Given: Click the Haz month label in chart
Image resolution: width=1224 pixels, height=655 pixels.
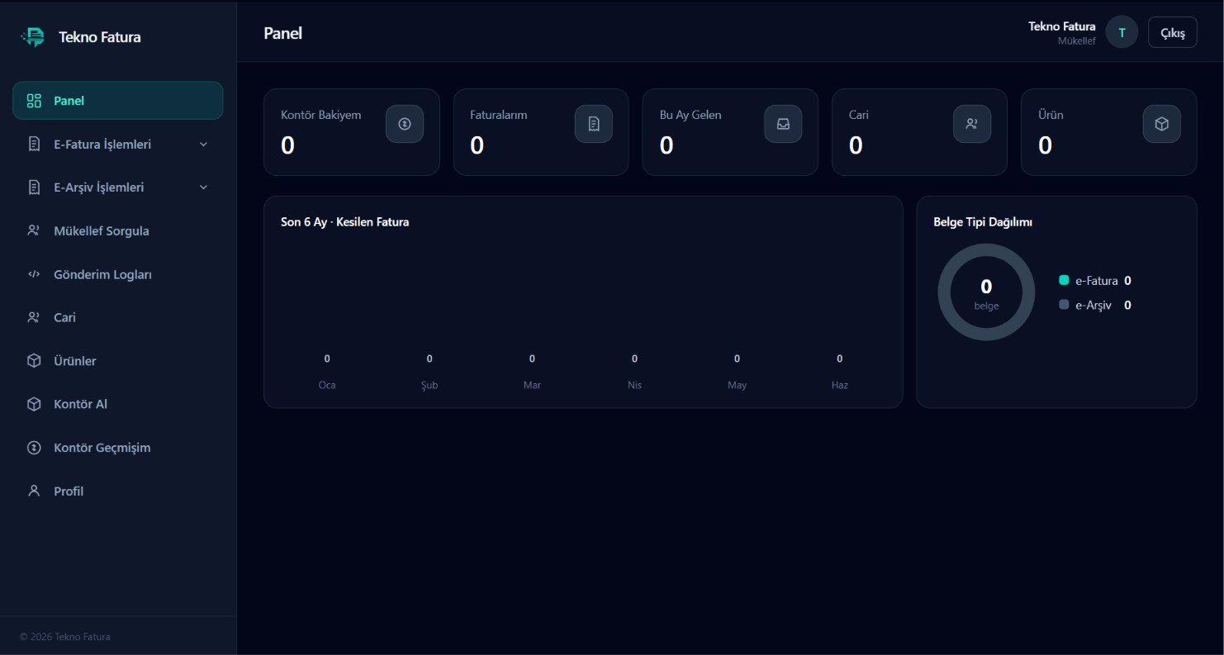Looking at the screenshot, I should (x=840, y=385).
